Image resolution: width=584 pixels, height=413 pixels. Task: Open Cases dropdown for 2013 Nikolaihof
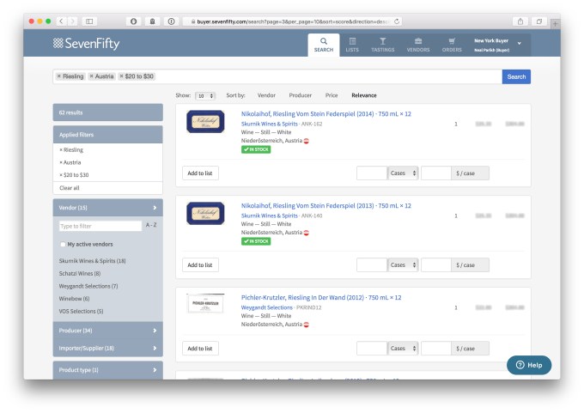click(403, 265)
